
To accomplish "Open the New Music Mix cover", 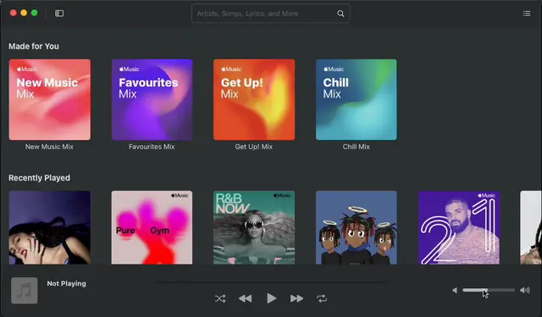I will click(50, 100).
